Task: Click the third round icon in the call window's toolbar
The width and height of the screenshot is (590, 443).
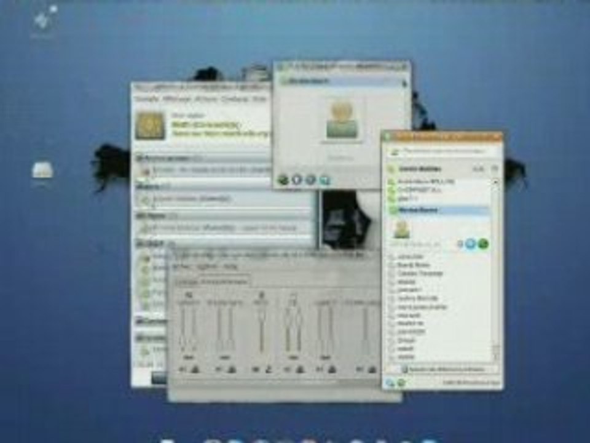Action: (x=310, y=179)
